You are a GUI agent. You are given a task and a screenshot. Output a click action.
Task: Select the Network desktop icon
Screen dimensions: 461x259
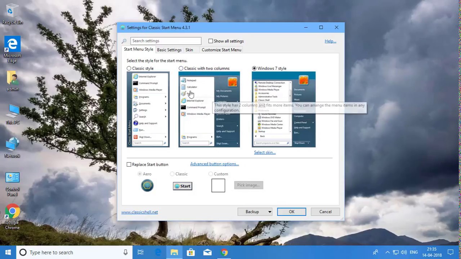pos(12,148)
